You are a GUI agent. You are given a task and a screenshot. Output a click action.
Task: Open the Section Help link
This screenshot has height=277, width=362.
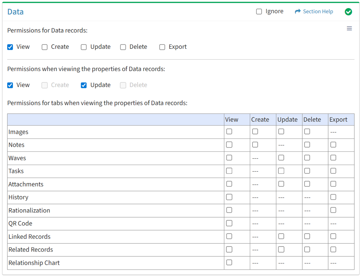(x=318, y=12)
